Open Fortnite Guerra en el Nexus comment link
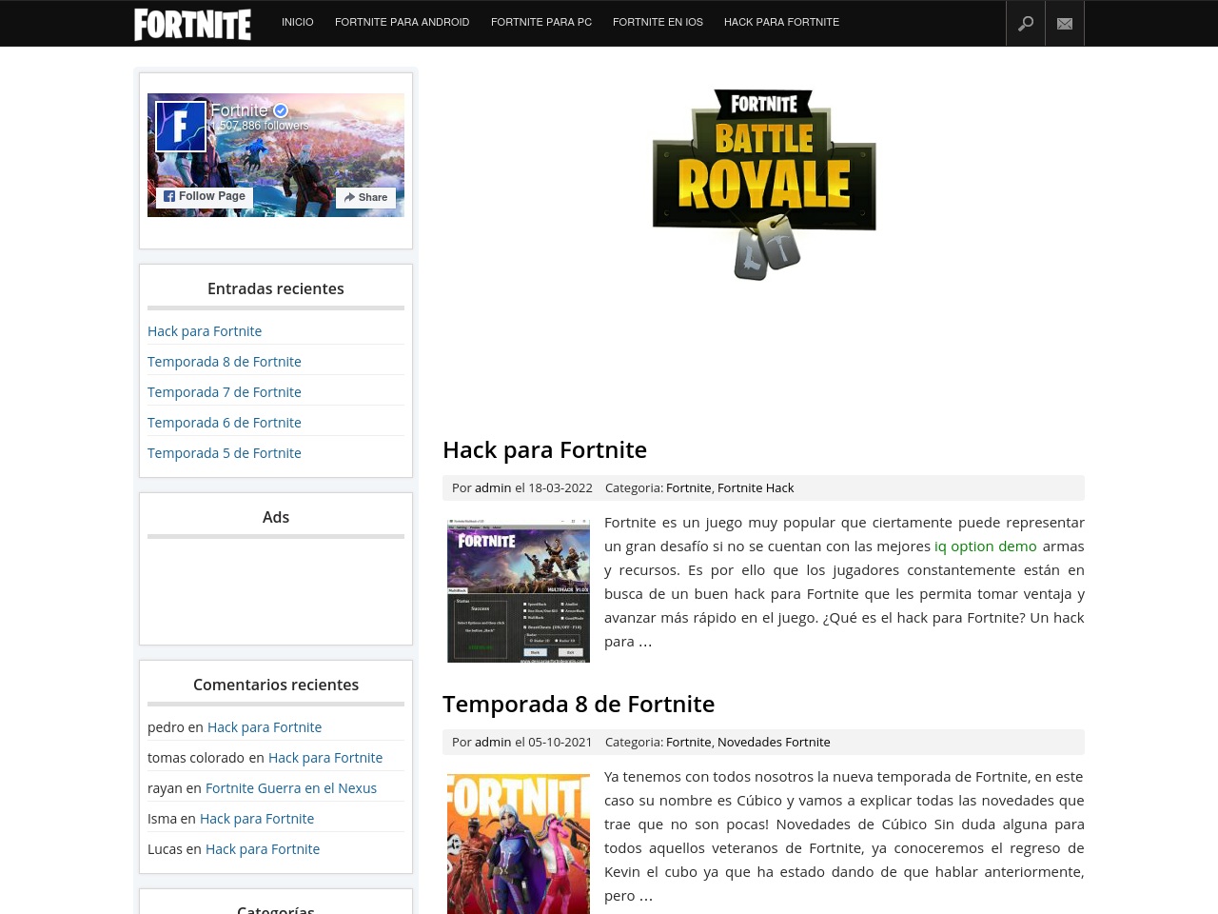The height and width of the screenshot is (914, 1218). coord(291,788)
